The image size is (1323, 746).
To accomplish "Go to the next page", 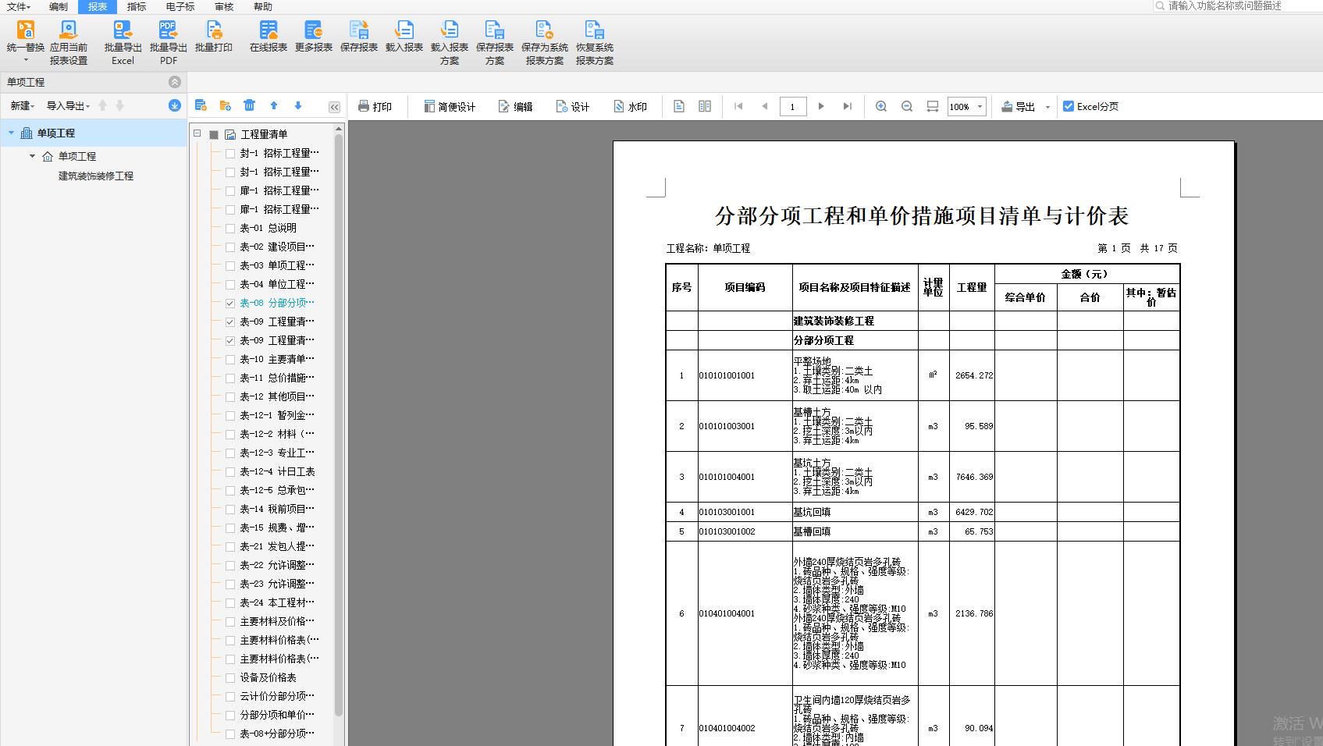I will [821, 106].
